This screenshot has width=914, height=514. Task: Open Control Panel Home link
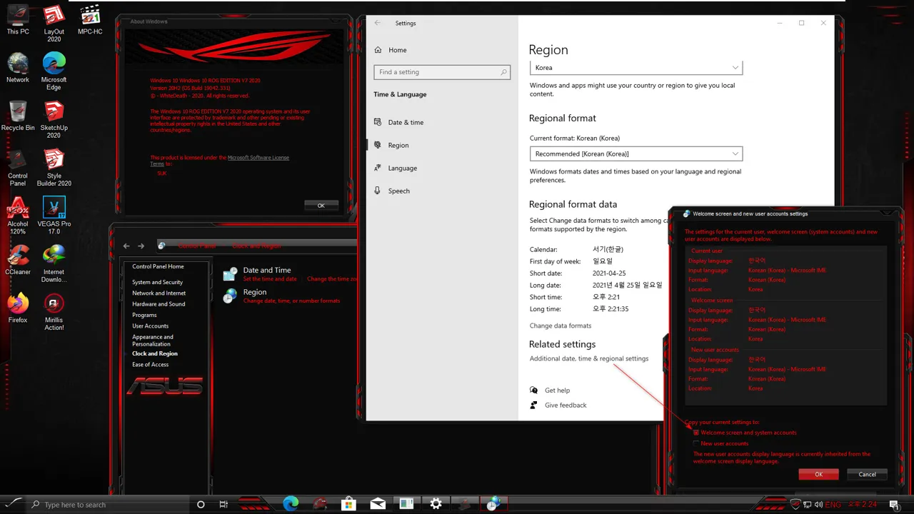point(158,266)
